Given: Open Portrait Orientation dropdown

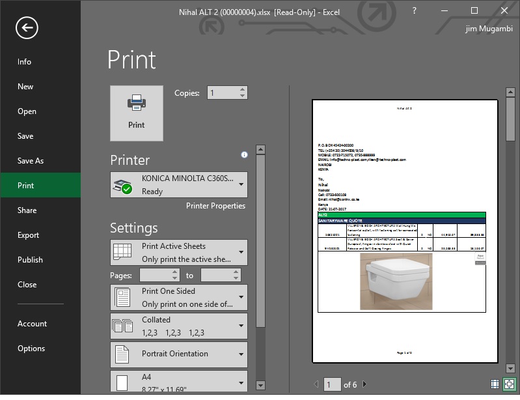Looking at the screenshot, I should [179, 354].
